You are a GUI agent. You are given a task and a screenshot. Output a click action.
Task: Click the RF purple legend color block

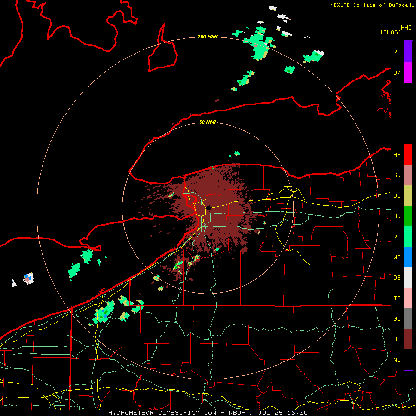tap(408, 52)
